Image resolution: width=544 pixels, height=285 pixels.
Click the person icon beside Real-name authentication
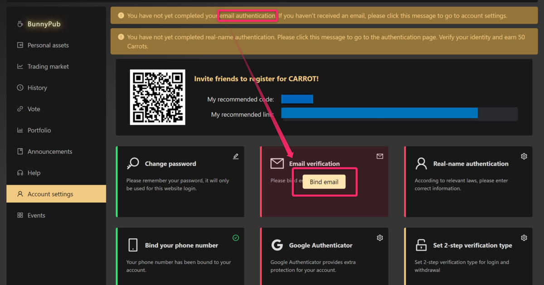pos(421,163)
